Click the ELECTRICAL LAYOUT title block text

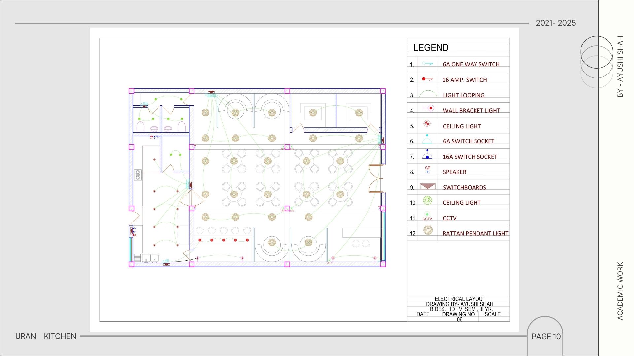pyautogui.click(x=460, y=299)
